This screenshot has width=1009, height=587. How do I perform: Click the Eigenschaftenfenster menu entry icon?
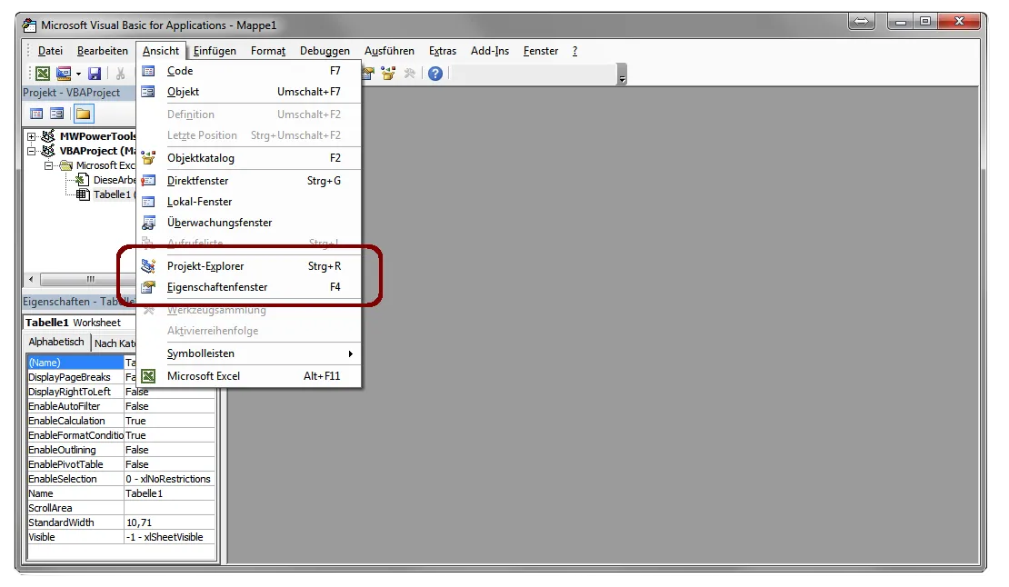click(149, 287)
